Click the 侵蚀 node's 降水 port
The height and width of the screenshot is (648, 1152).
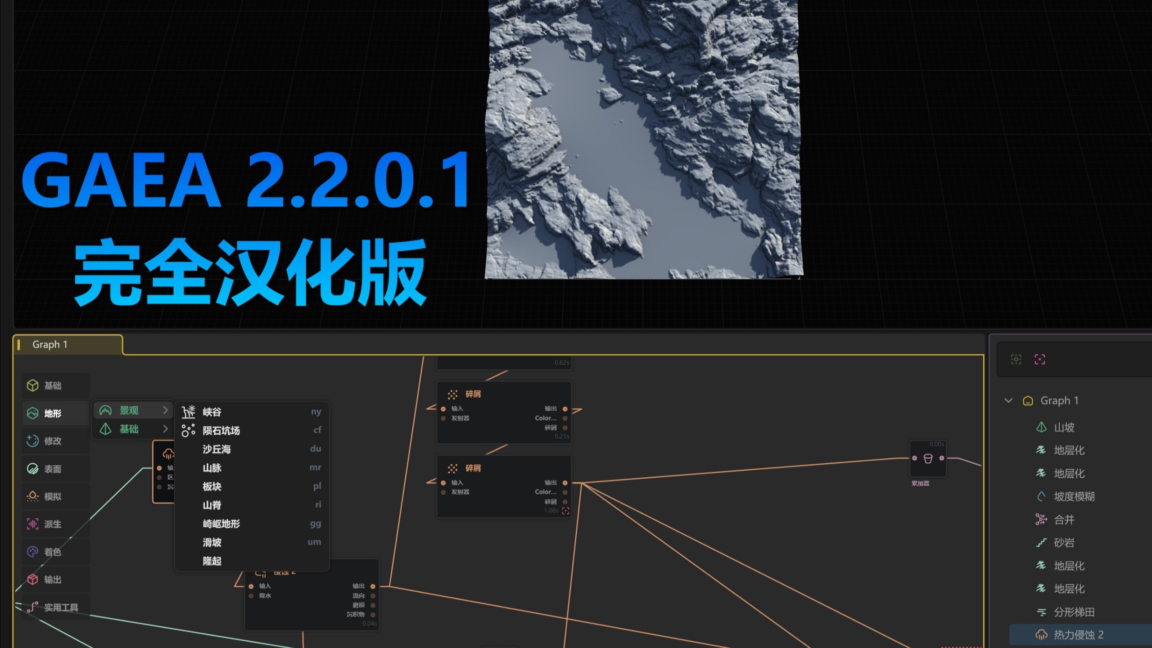251,596
